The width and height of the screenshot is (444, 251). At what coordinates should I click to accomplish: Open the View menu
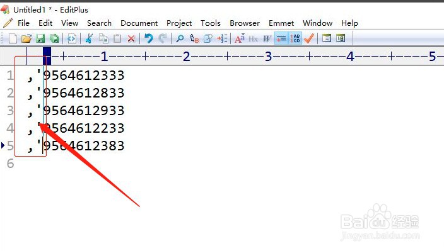pos(69,23)
